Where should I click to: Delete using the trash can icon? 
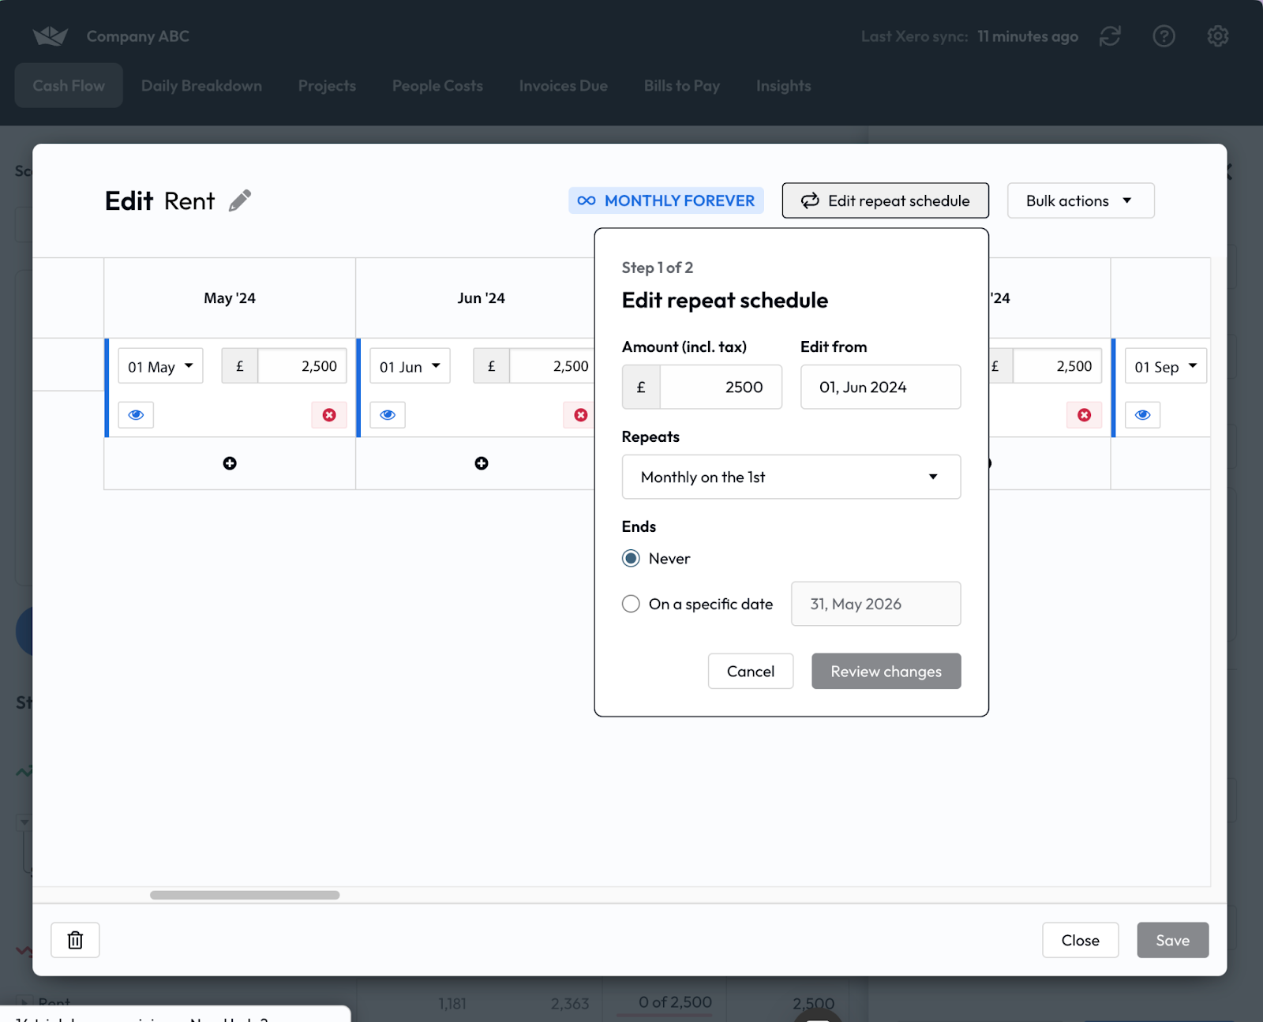click(75, 940)
